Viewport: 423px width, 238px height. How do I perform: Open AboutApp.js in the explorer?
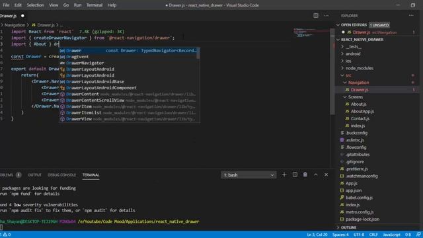(362, 111)
